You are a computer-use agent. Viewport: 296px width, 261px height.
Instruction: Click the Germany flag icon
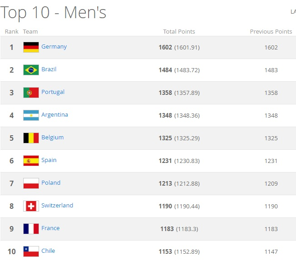tap(31, 47)
